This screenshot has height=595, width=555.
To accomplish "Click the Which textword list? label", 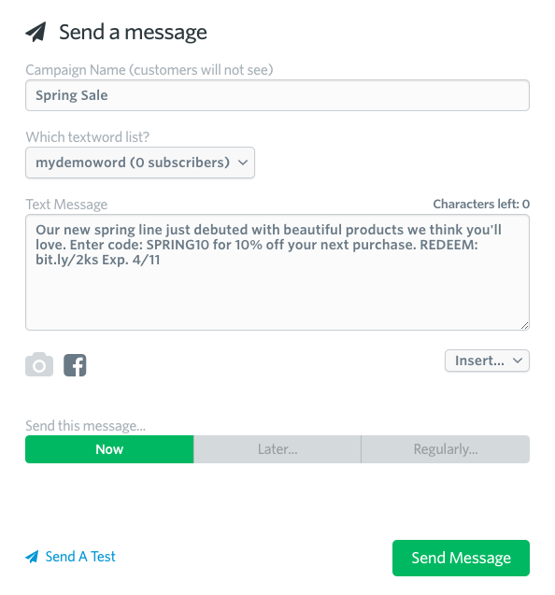I will click(87, 137).
